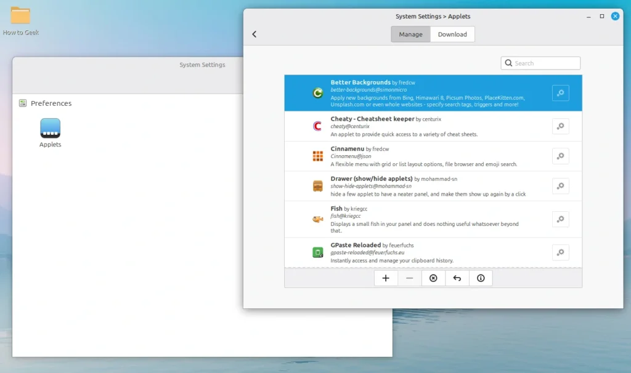Viewport: 631px width, 373px height.
Task: Switch to the Manage tab
Action: coord(410,34)
